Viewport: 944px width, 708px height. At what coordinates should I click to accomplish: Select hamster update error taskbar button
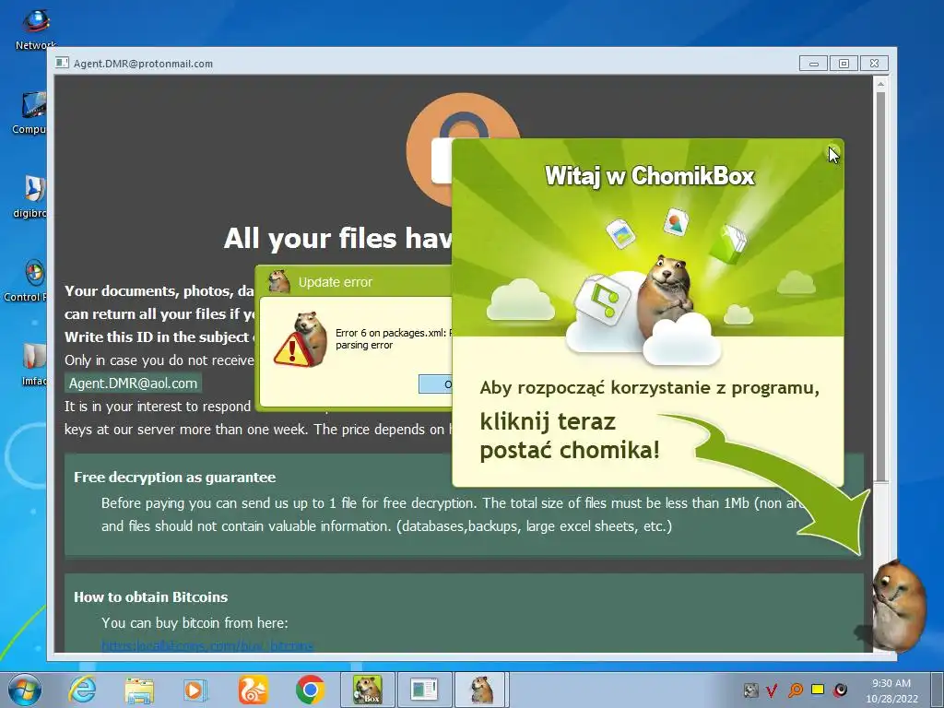(x=481, y=690)
